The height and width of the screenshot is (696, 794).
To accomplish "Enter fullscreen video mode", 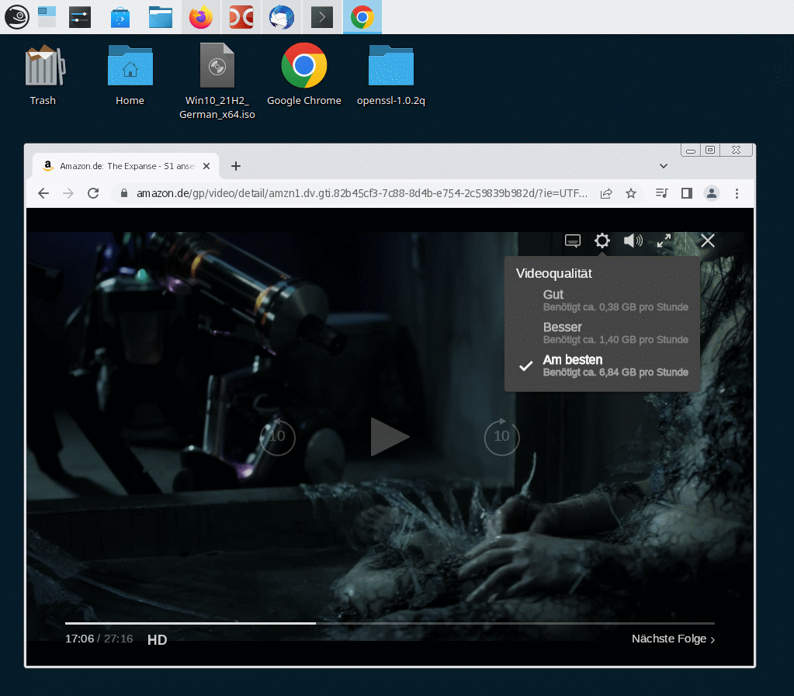I will pyautogui.click(x=664, y=241).
